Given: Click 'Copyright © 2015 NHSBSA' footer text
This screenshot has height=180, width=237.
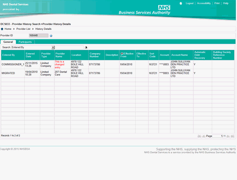Looking at the screenshot, I should tap(15, 149).
